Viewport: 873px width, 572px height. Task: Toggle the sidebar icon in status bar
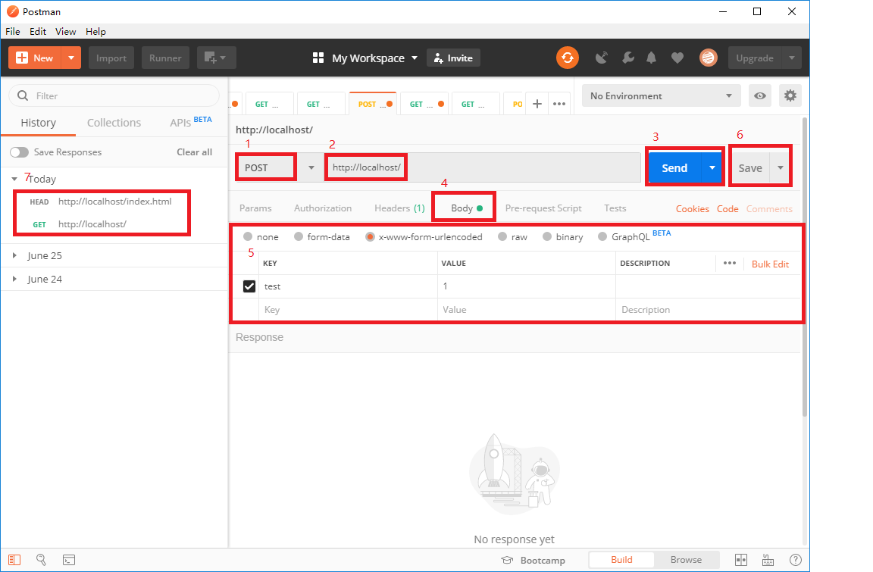point(14,560)
